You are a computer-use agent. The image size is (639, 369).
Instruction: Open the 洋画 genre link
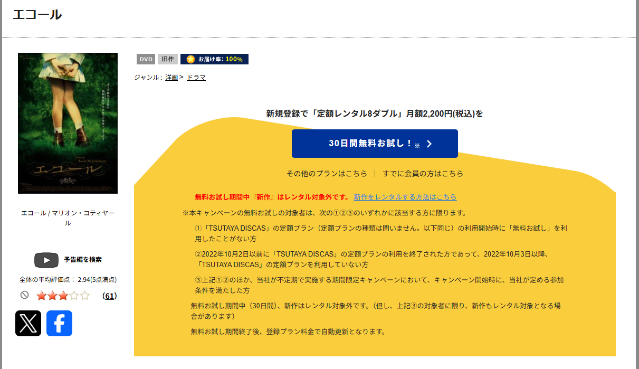click(171, 78)
